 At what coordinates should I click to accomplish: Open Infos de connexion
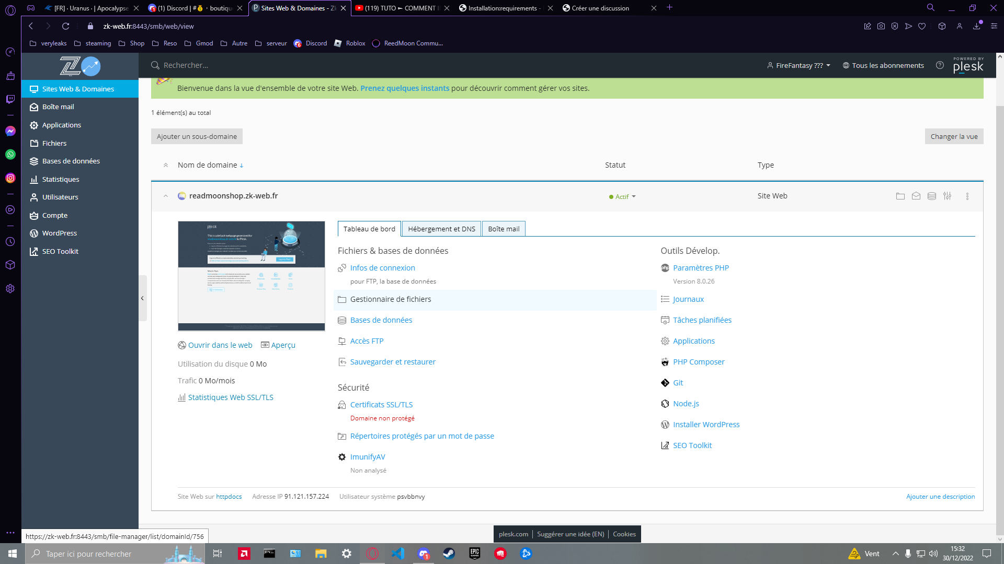pyautogui.click(x=382, y=268)
